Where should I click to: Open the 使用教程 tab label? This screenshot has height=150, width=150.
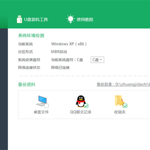tap(85, 20)
